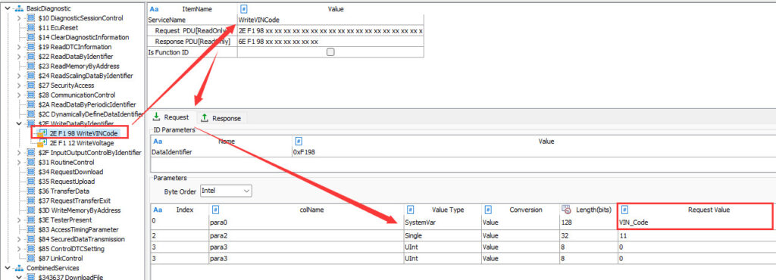The height and width of the screenshot is (280, 776).
Task: Expand the $22 ReadDataByIdentifier node
Action: (19, 57)
